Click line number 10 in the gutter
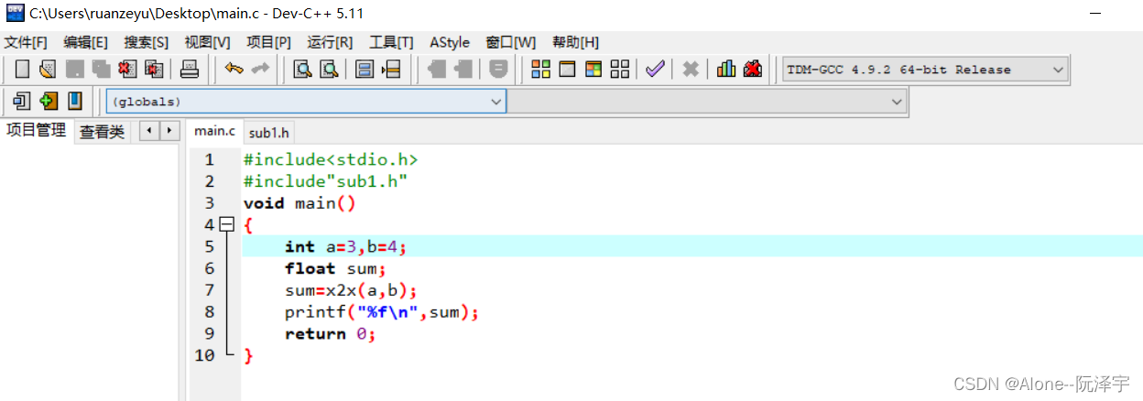 (204, 355)
